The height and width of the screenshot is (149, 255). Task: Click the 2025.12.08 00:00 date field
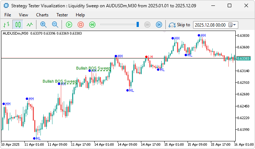click(211, 25)
